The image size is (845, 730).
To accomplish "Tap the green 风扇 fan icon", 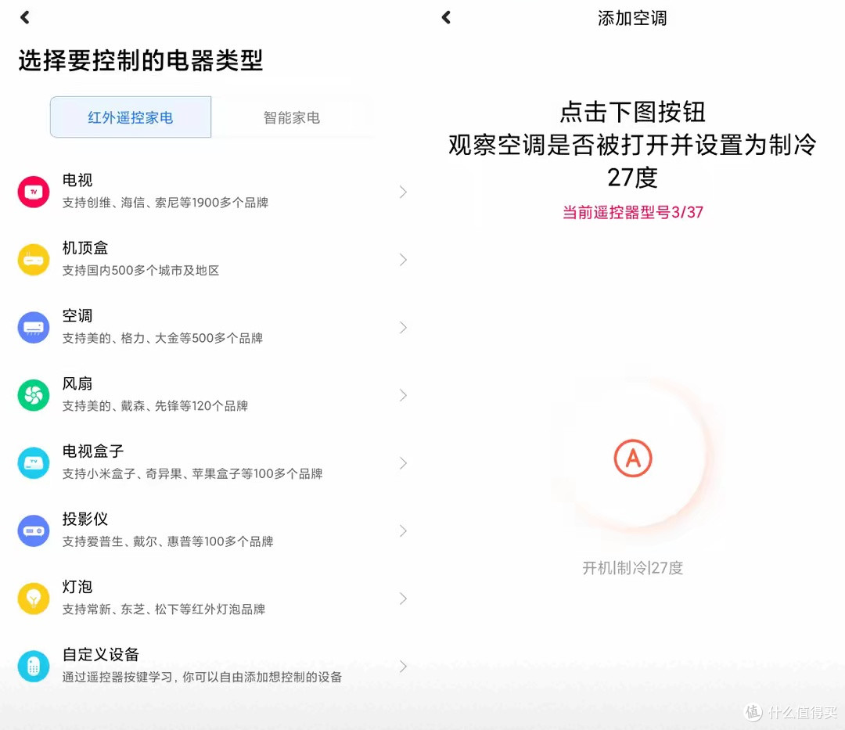I will [x=34, y=395].
